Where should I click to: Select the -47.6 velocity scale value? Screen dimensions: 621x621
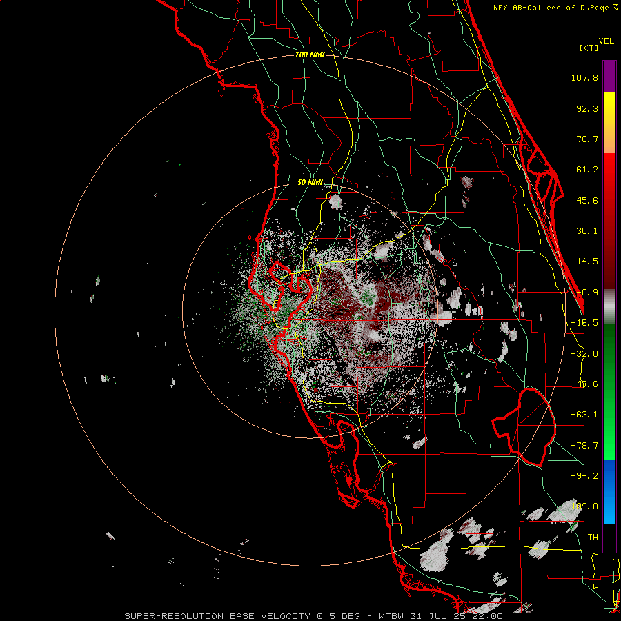click(x=584, y=384)
